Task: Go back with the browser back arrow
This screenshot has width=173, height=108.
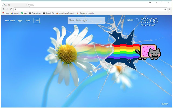Action: pyautogui.click(x=4, y=9)
